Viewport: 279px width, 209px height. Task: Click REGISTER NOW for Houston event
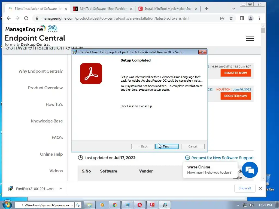click(x=236, y=96)
